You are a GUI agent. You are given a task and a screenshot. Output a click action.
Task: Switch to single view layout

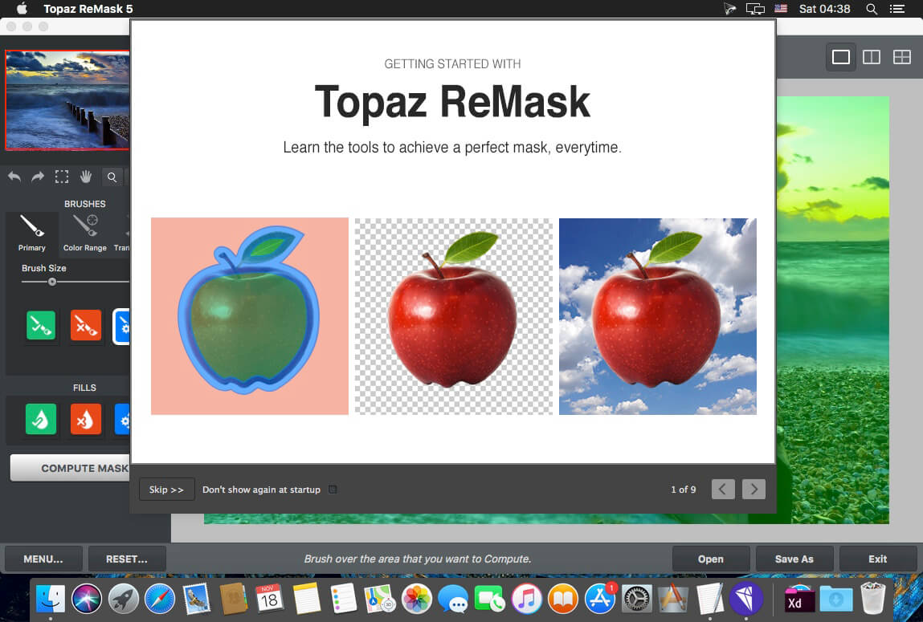coord(840,57)
